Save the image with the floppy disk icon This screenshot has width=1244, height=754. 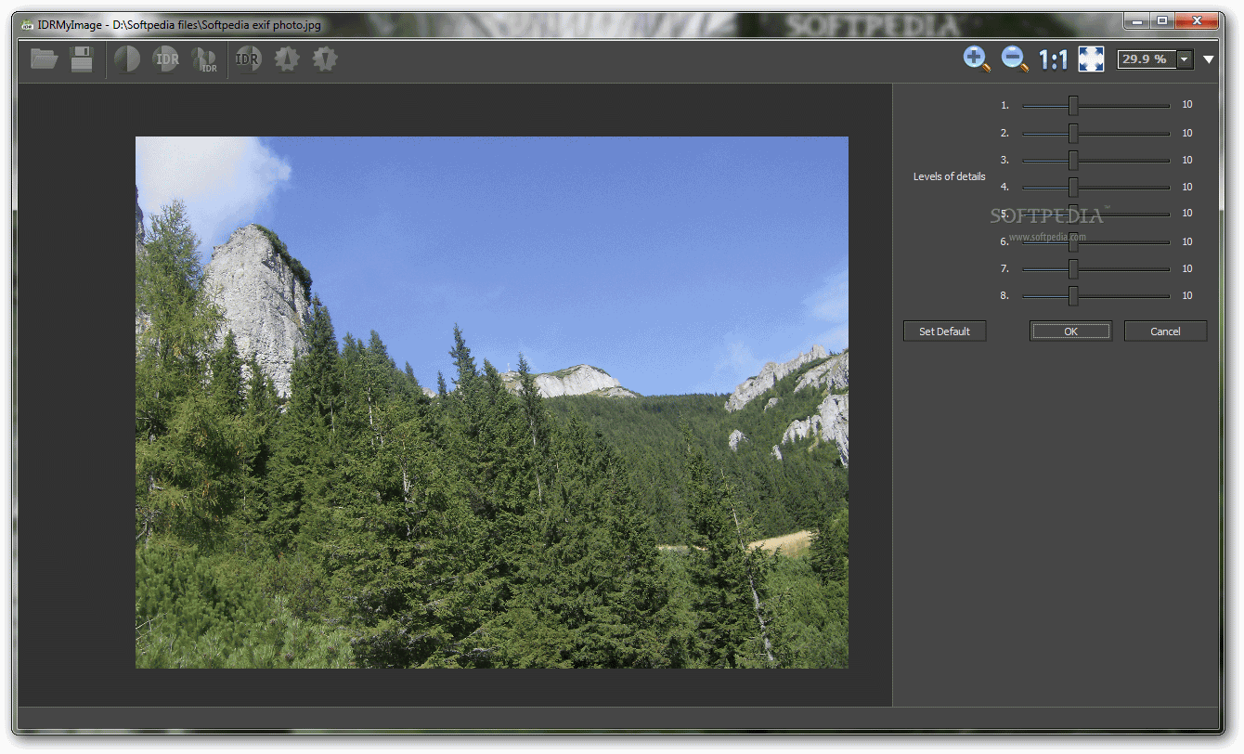point(82,59)
